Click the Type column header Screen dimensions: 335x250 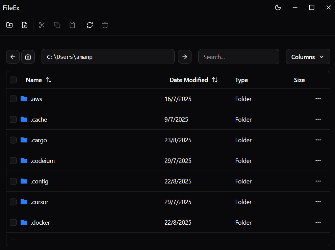pyautogui.click(x=241, y=80)
